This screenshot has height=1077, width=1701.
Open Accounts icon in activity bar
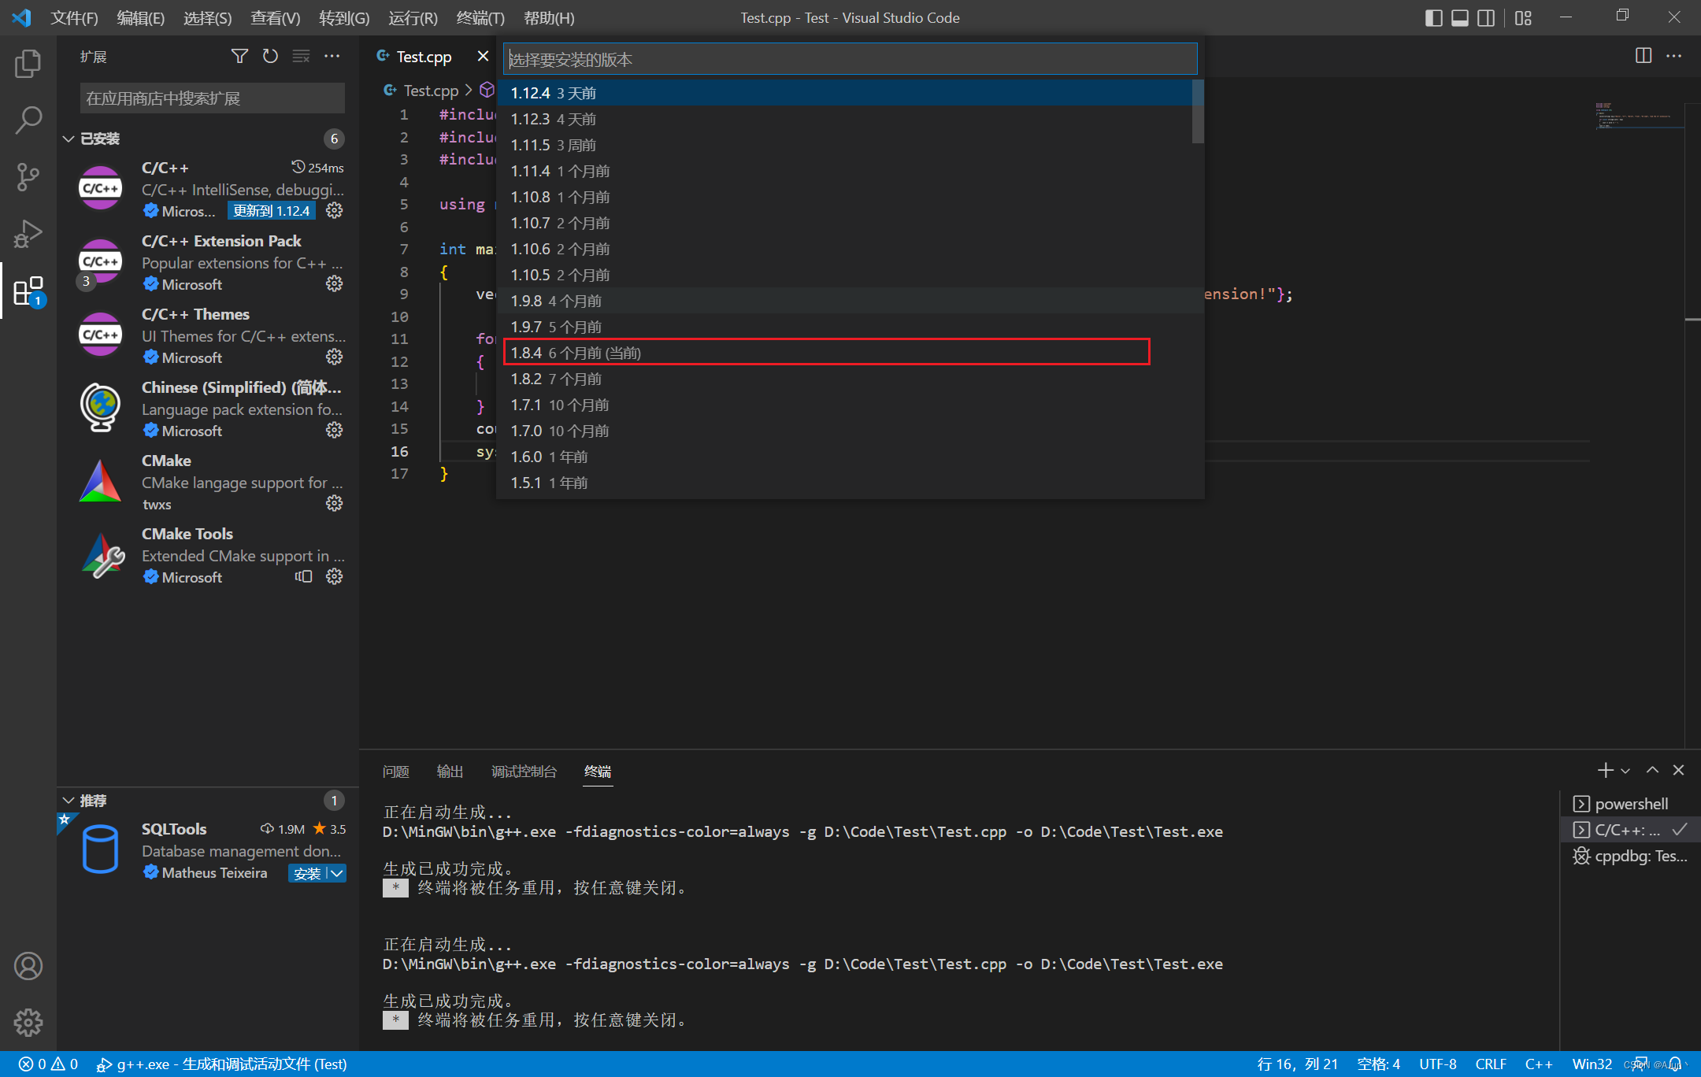tap(28, 966)
